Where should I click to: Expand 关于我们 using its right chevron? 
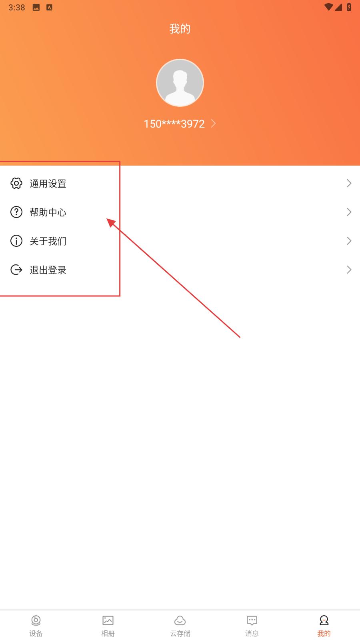pos(349,241)
